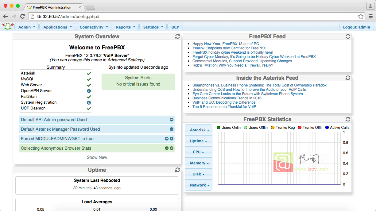Expand the Disk statistics dropdown

199,174
